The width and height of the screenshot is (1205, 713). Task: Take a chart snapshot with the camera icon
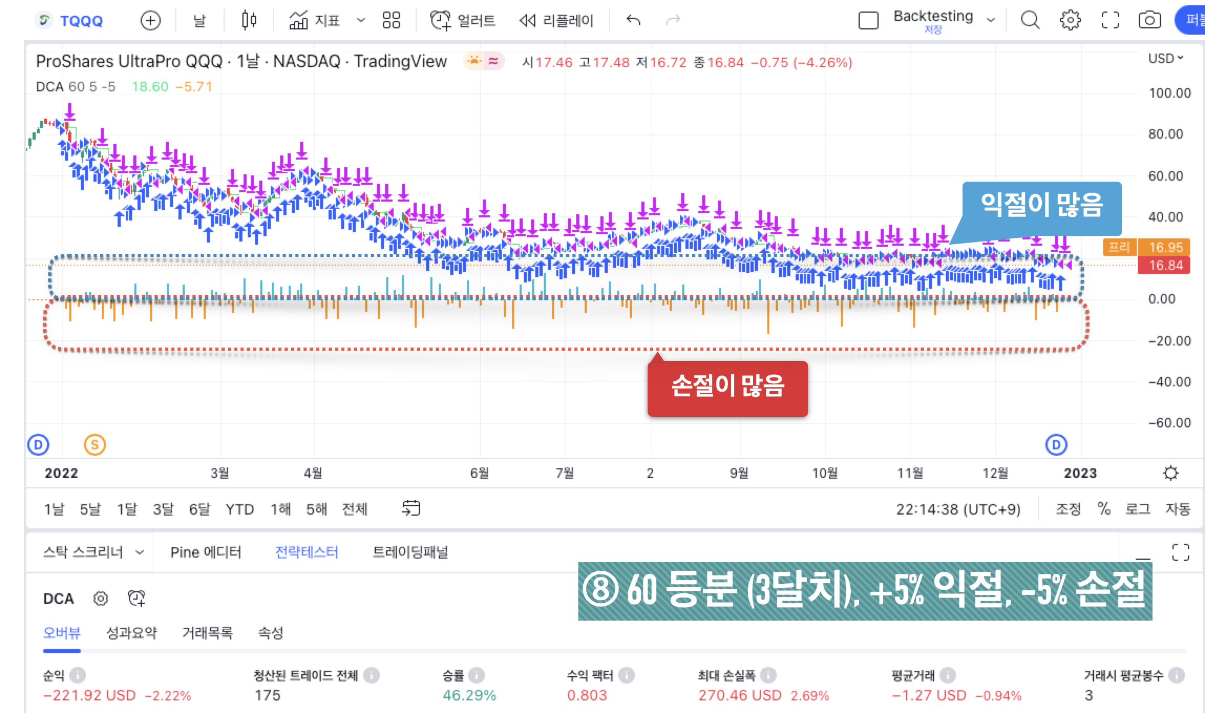[1150, 20]
